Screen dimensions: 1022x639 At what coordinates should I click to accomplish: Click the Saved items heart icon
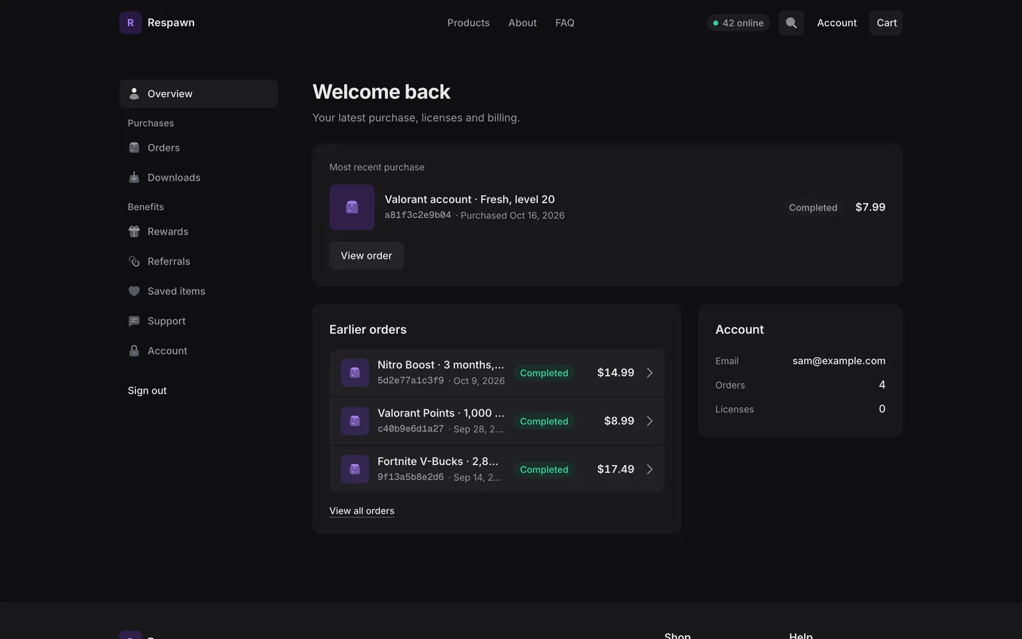[x=134, y=291]
